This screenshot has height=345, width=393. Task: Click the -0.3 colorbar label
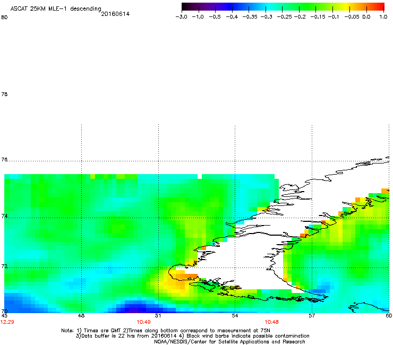click(266, 17)
